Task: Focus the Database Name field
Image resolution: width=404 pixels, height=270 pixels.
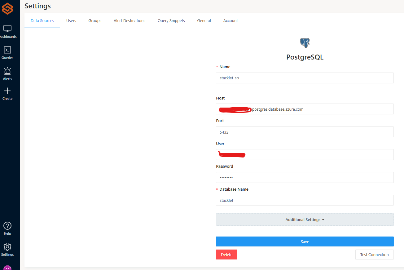Action: 305,200
